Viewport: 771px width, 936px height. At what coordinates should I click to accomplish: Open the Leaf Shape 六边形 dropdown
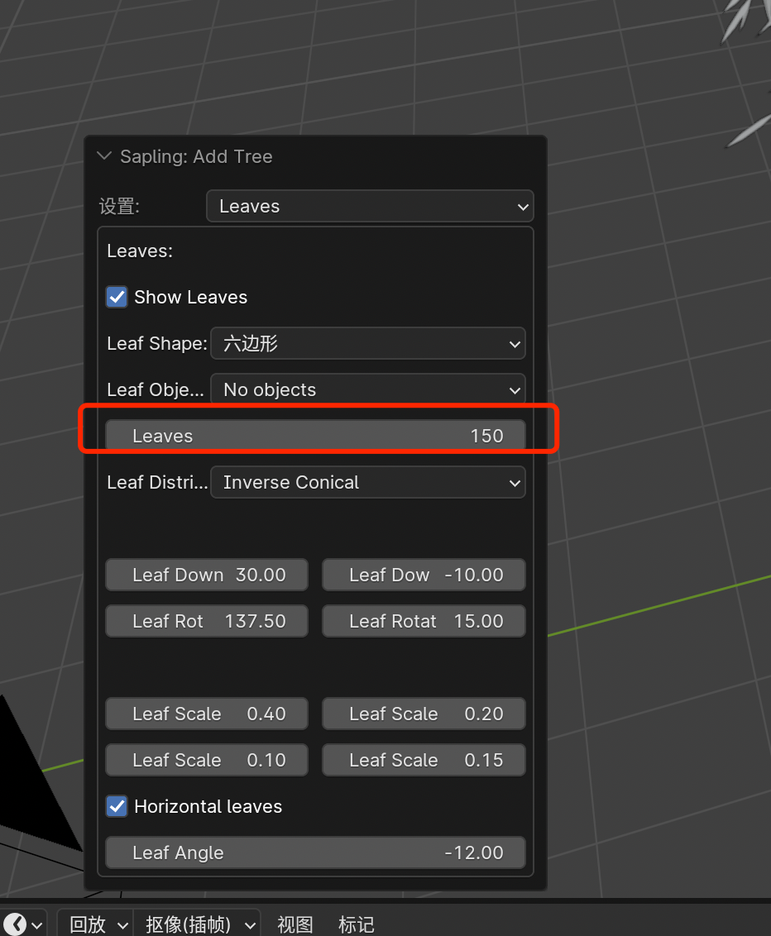(x=368, y=343)
